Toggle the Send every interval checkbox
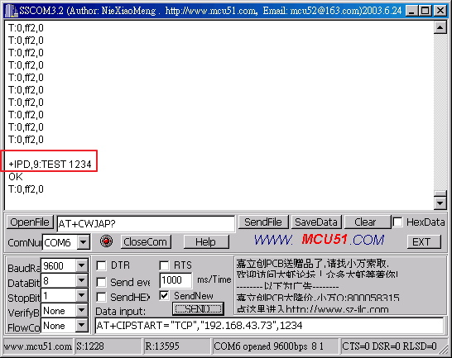 coord(101,282)
